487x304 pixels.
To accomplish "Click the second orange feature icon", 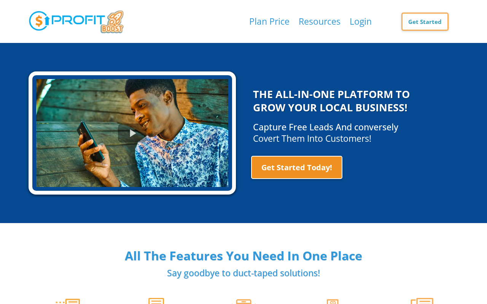I will [156, 301].
